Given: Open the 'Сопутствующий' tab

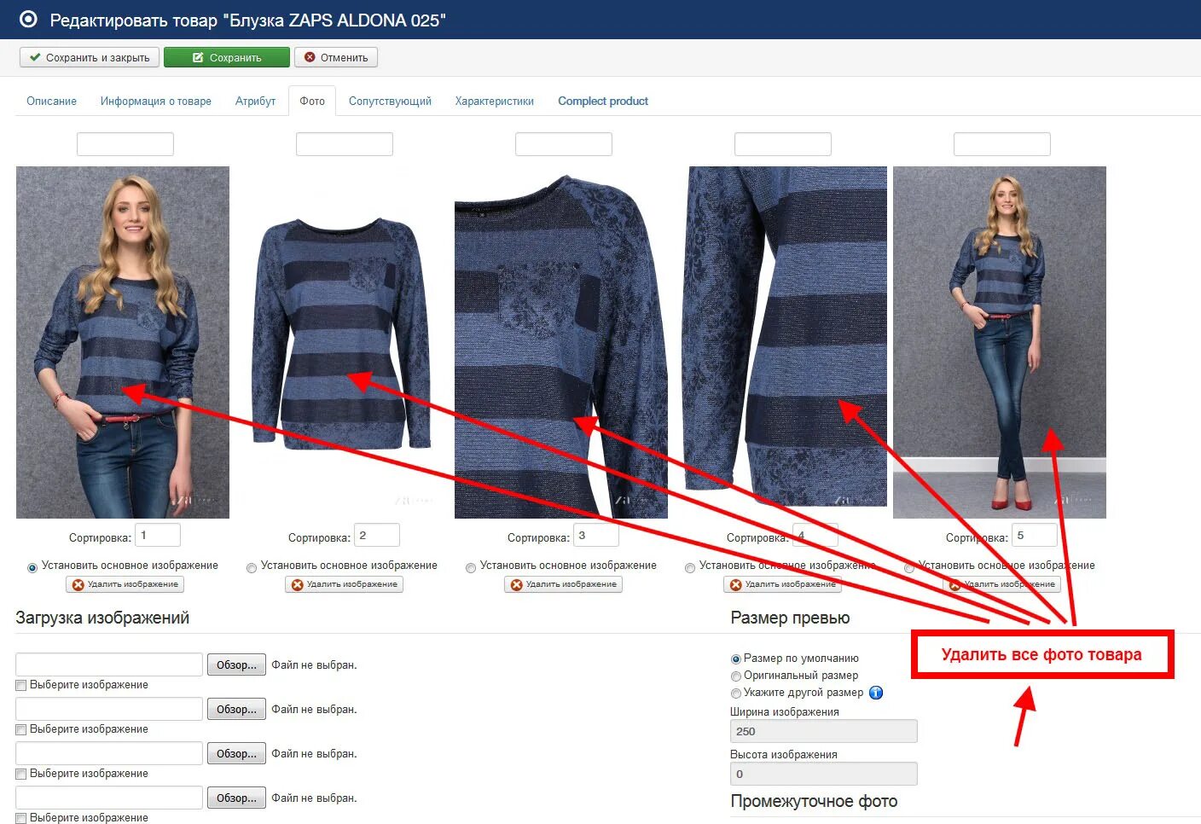Looking at the screenshot, I should click(390, 101).
